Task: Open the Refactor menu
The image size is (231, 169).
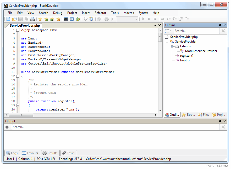Action: pos(100,13)
